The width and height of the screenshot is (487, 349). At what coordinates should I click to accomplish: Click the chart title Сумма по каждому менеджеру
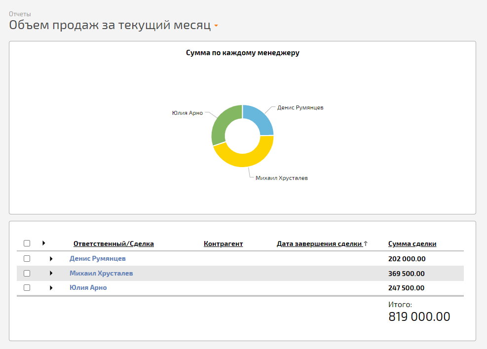click(x=243, y=53)
